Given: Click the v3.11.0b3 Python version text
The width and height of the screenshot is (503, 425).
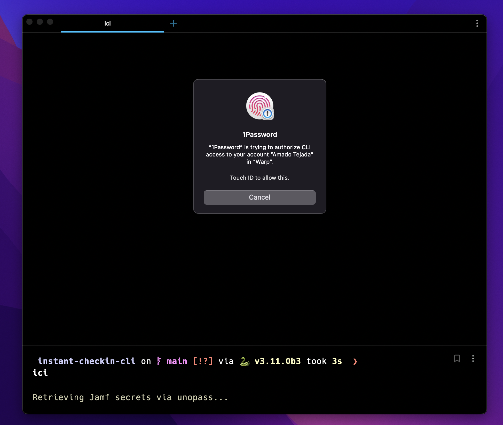Looking at the screenshot, I should click(x=278, y=361).
